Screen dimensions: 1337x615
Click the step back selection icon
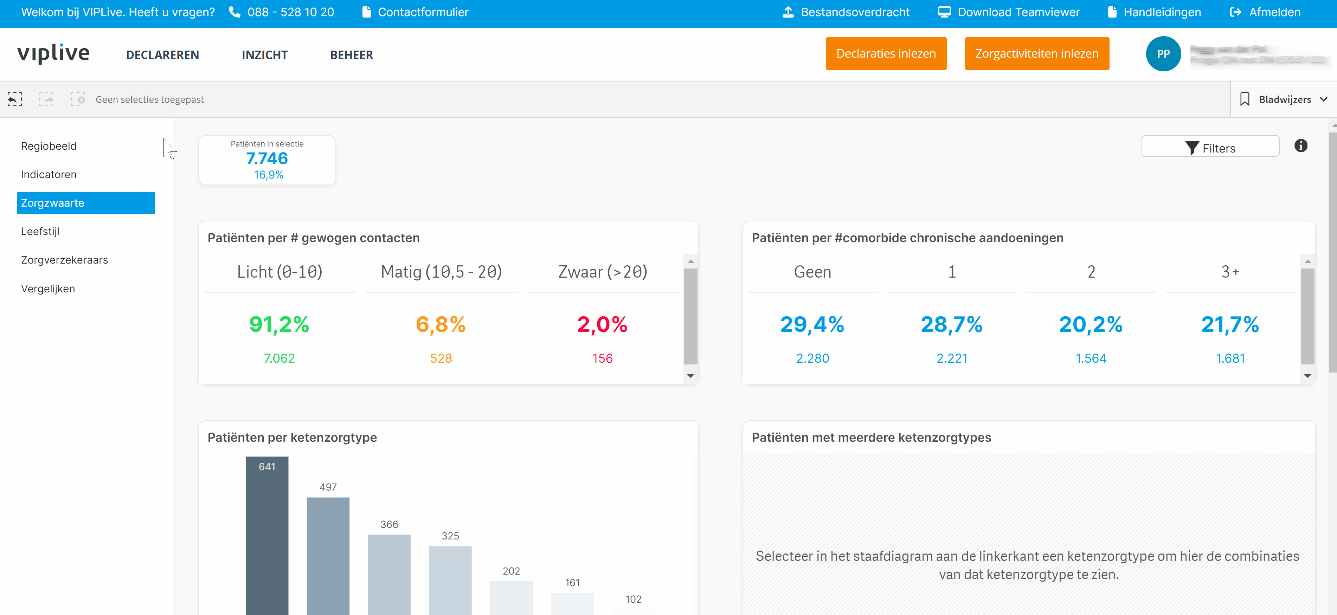[14, 99]
